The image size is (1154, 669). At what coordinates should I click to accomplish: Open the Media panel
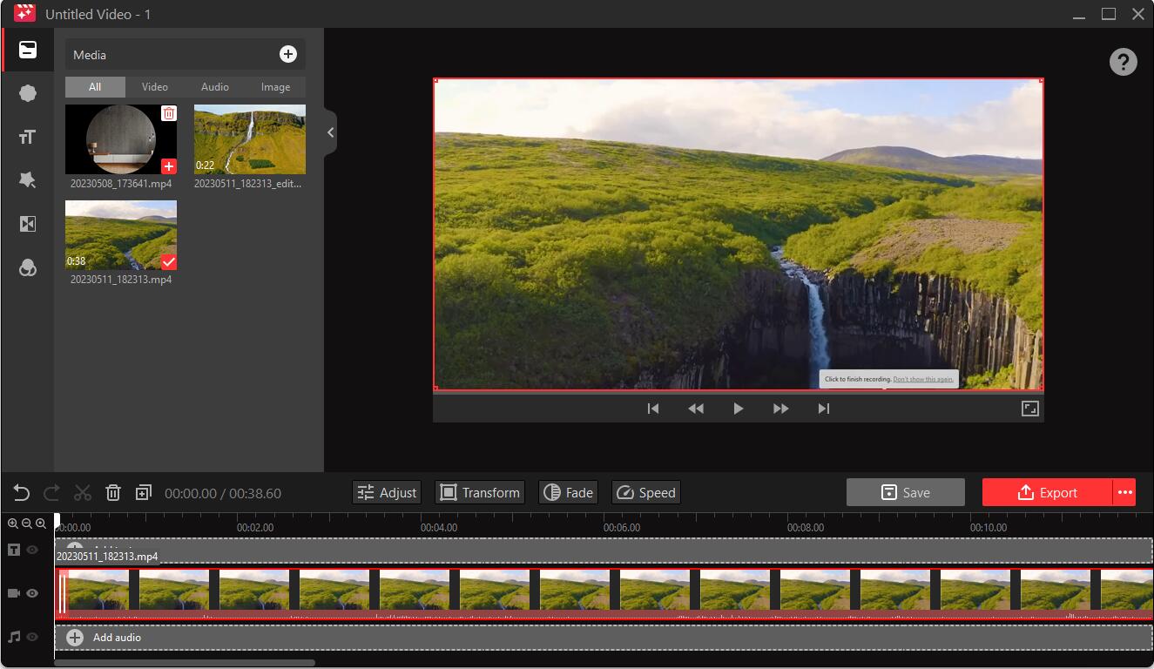pyautogui.click(x=28, y=50)
